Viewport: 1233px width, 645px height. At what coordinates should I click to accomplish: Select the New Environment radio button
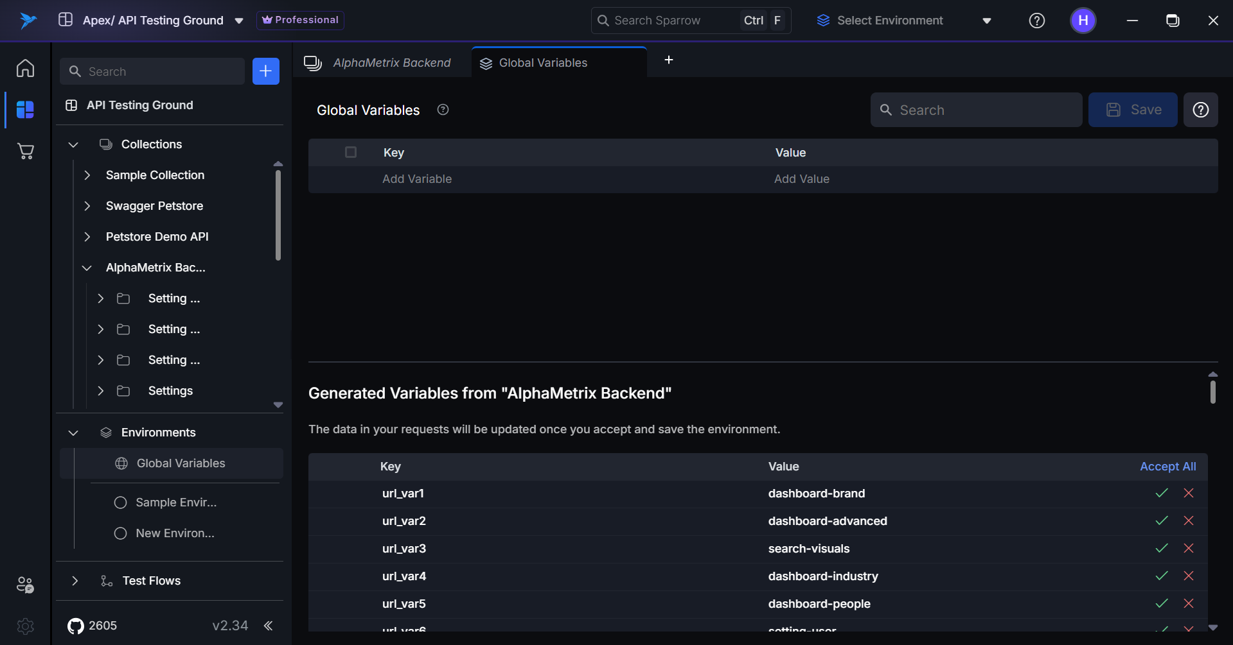[x=120, y=533]
